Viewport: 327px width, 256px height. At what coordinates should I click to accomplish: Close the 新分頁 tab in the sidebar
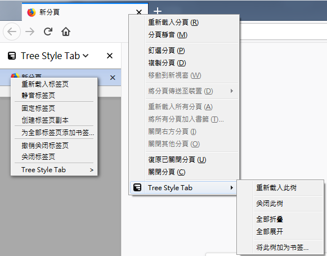click(x=113, y=78)
